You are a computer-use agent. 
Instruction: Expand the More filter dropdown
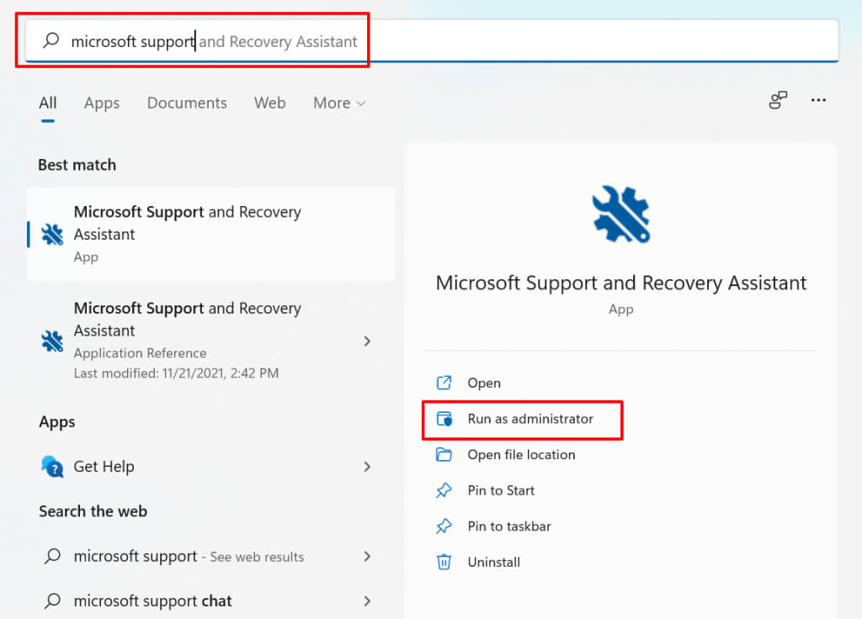339,103
